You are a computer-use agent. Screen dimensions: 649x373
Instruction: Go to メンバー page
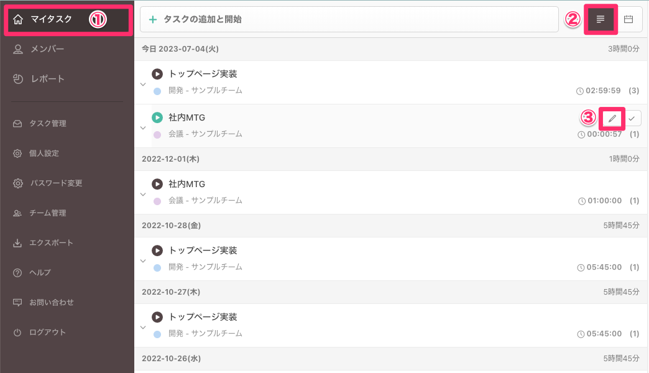click(x=47, y=49)
